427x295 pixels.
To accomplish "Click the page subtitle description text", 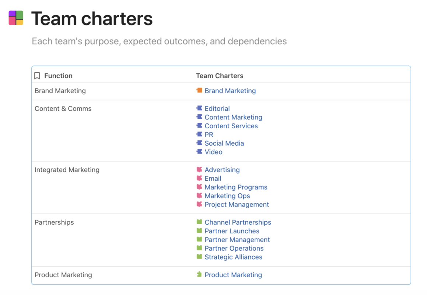I will tap(159, 41).
